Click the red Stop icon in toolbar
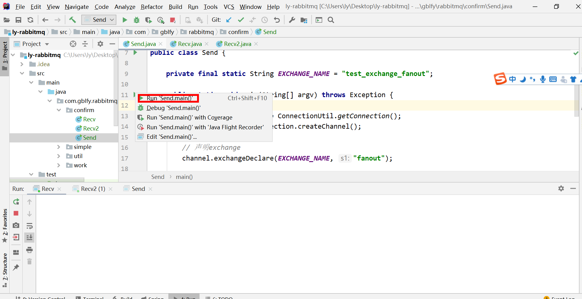 tap(173, 20)
